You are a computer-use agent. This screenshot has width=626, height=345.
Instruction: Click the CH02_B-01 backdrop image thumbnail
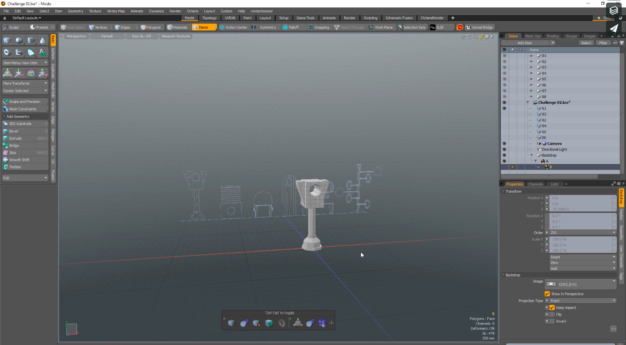(551, 284)
